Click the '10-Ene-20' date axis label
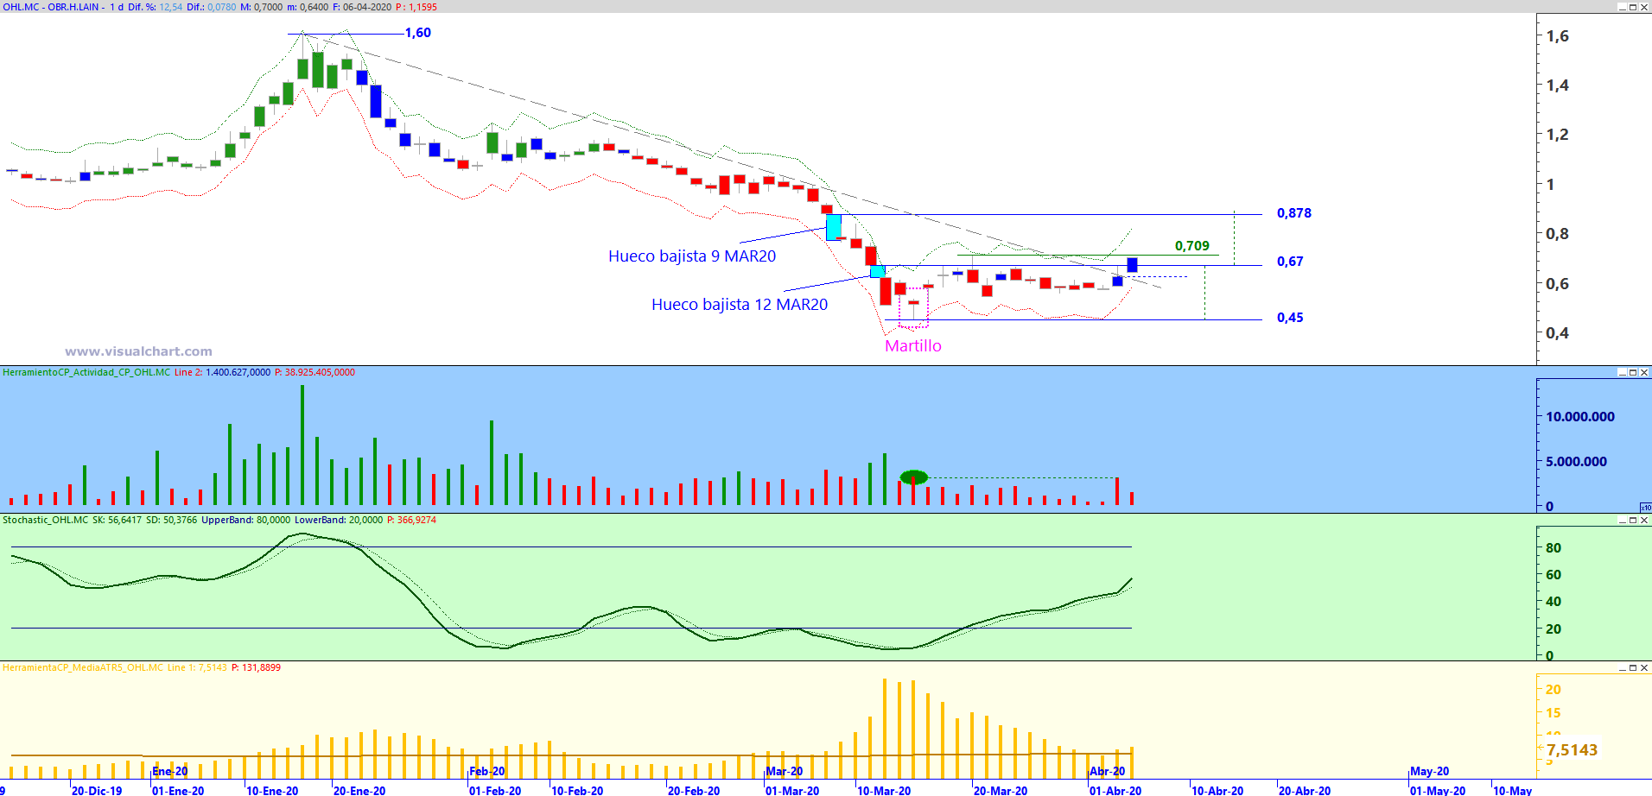The image size is (1652, 796). point(272,790)
